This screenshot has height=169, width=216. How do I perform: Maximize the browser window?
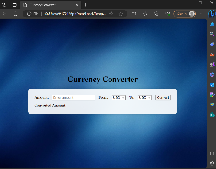pos(200,3)
